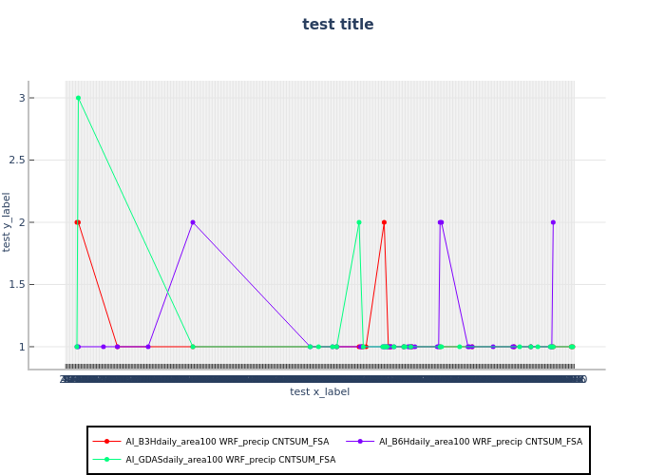Click the purple line marker in legend

[x=360, y=442]
